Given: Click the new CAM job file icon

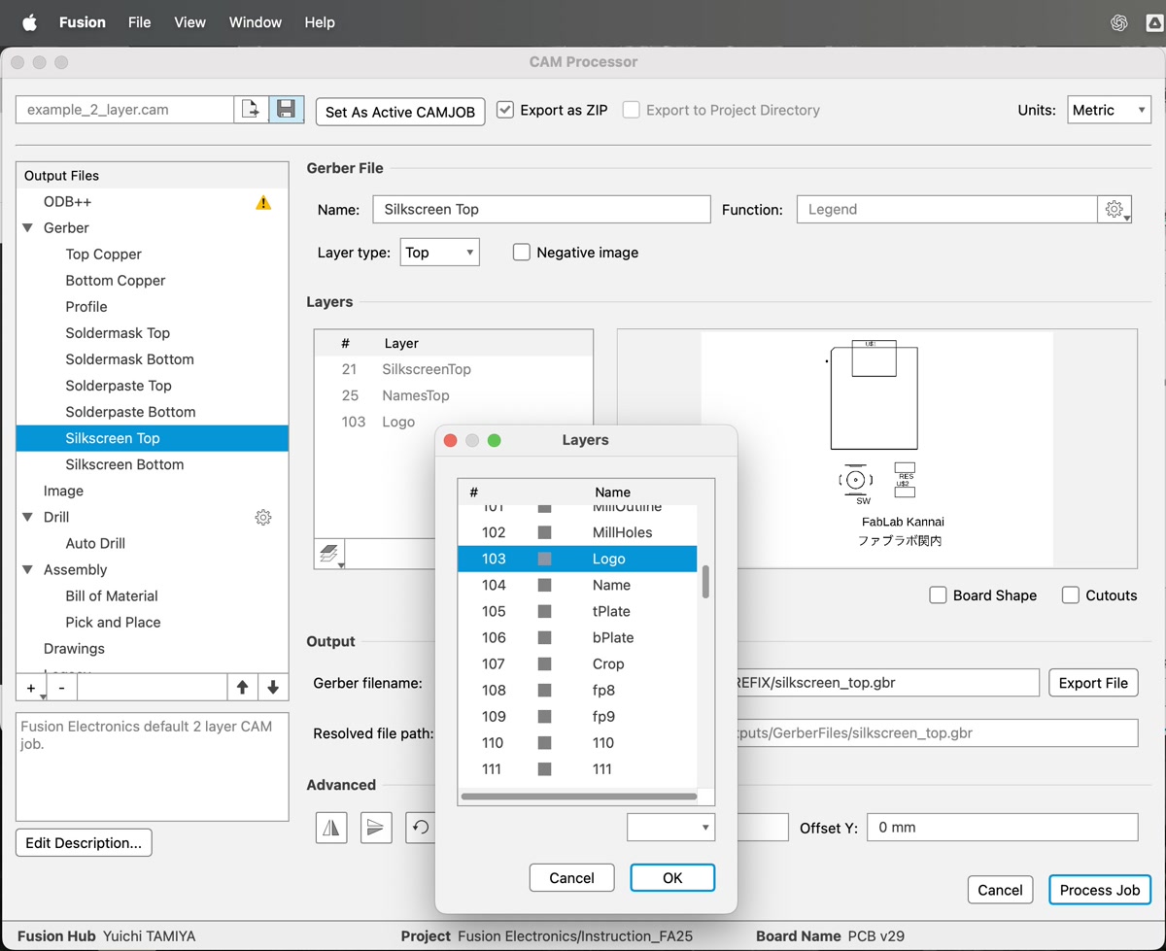Looking at the screenshot, I should pyautogui.click(x=251, y=110).
